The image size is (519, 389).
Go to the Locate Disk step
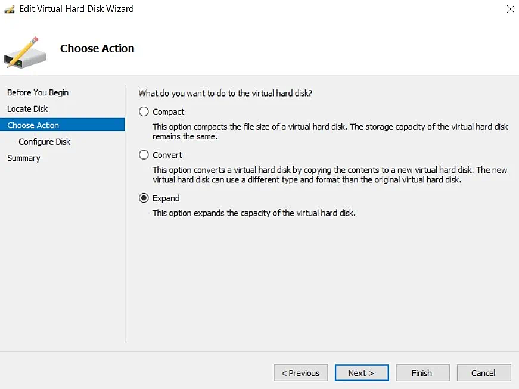click(27, 108)
